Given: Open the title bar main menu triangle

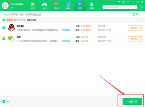Looking at the screenshot, I should pyautogui.click(x=128, y=2).
